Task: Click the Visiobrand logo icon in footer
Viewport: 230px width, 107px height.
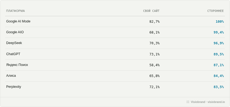Action: pos(188,102)
